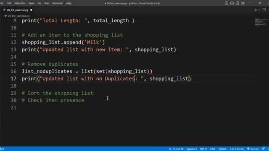269x151 pixels.
Task: Open the Go menu
Action: (x=39, y=3)
